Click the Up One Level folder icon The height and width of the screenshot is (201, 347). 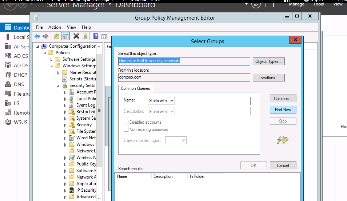57,36
